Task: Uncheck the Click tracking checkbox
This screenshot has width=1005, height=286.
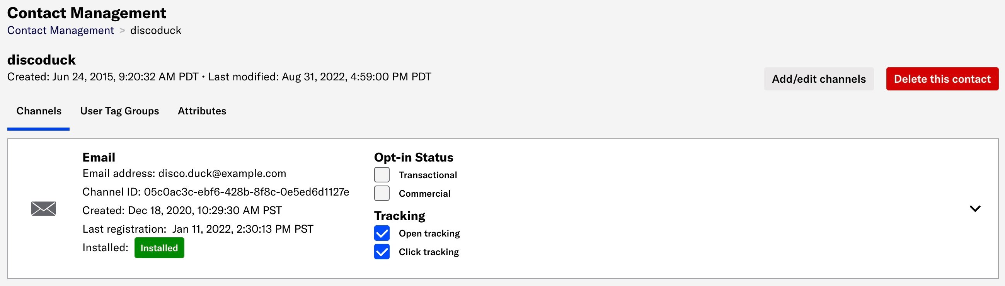Action: 382,252
